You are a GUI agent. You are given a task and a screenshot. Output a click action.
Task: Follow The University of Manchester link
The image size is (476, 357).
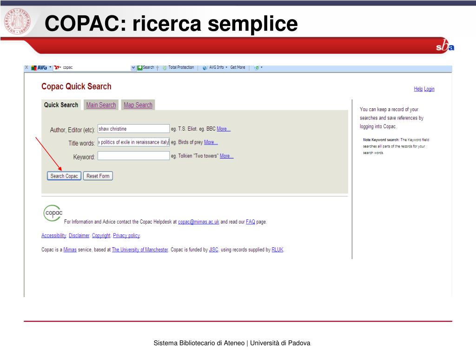(140, 250)
